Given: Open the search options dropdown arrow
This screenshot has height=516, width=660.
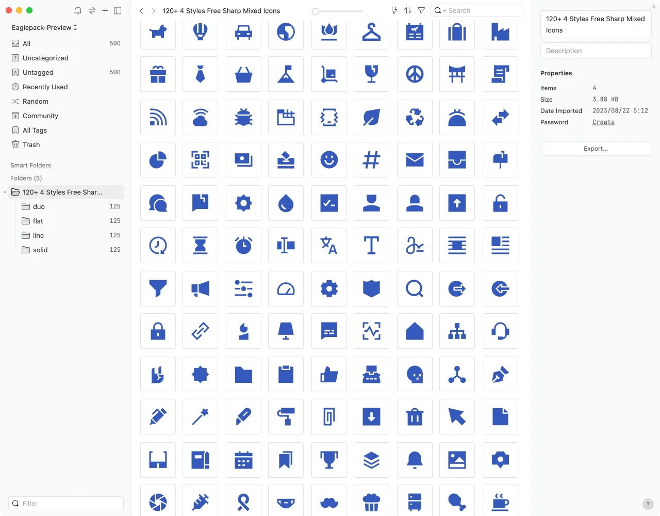Looking at the screenshot, I should (x=444, y=11).
